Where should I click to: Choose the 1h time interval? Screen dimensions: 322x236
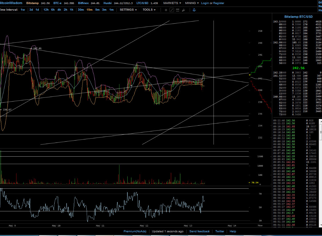click(72, 10)
